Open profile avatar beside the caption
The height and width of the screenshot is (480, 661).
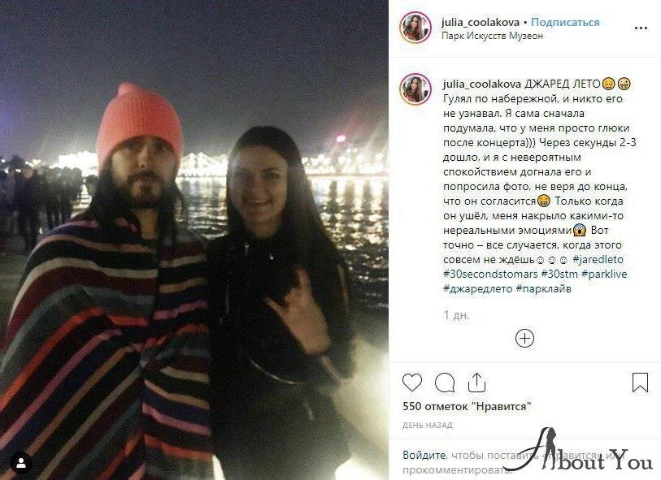tap(415, 89)
